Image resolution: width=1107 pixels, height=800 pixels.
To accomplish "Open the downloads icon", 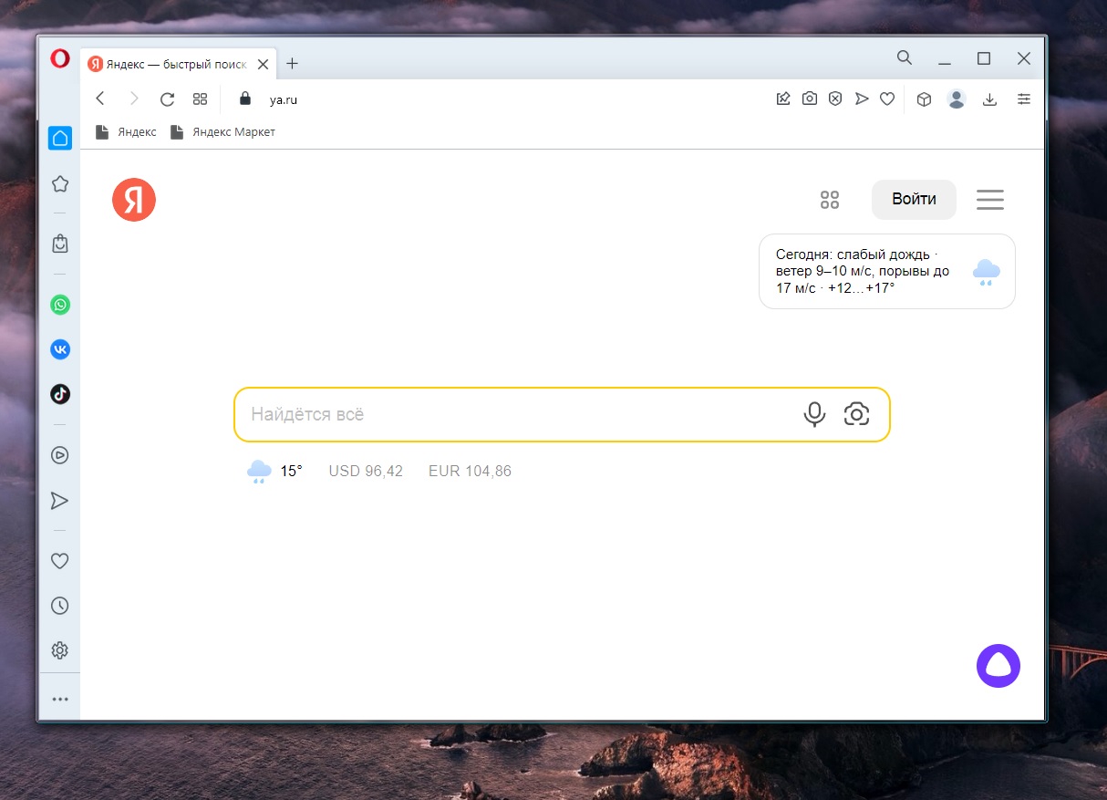I will tap(989, 99).
